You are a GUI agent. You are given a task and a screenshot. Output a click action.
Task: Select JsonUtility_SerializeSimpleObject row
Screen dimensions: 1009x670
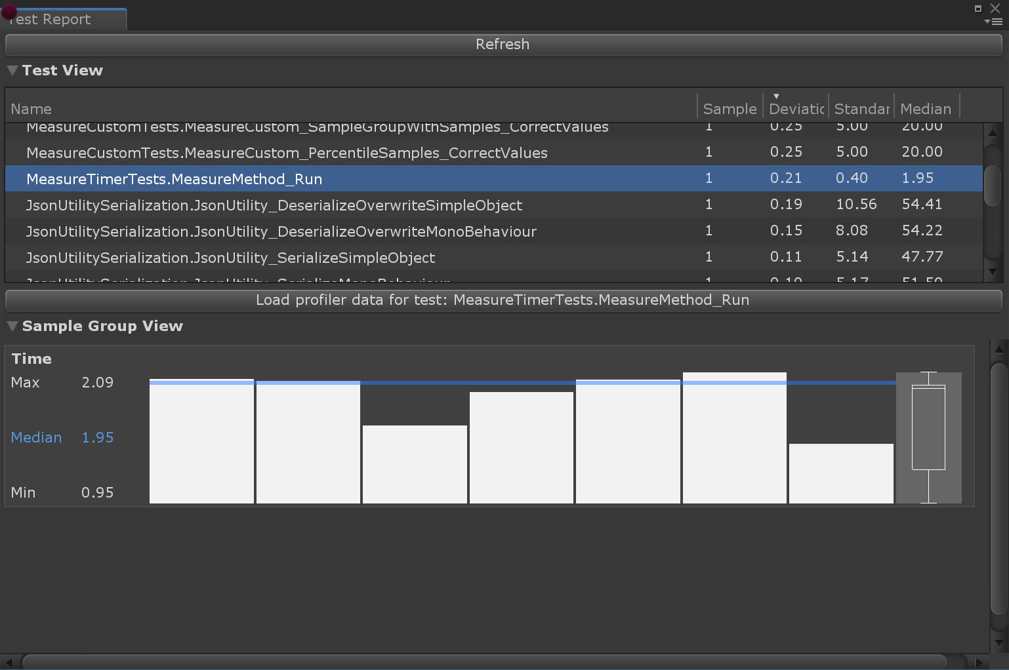(x=494, y=258)
